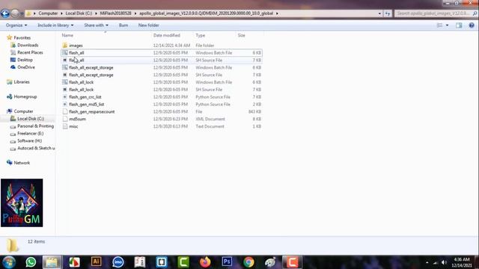Open WhatsApp from the taskbar
Screen dimensions: 479x269
click(x=31, y=262)
